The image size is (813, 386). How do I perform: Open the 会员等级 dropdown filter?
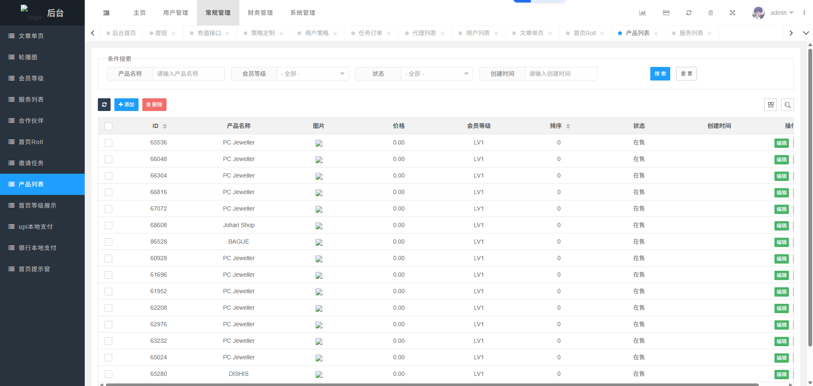pyautogui.click(x=313, y=74)
